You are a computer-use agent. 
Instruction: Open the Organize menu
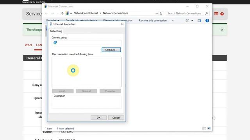(x=52, y=21)
